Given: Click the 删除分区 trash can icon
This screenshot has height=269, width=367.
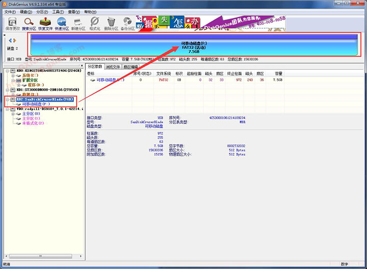Looking at the screenshot, I should [111, 22].
